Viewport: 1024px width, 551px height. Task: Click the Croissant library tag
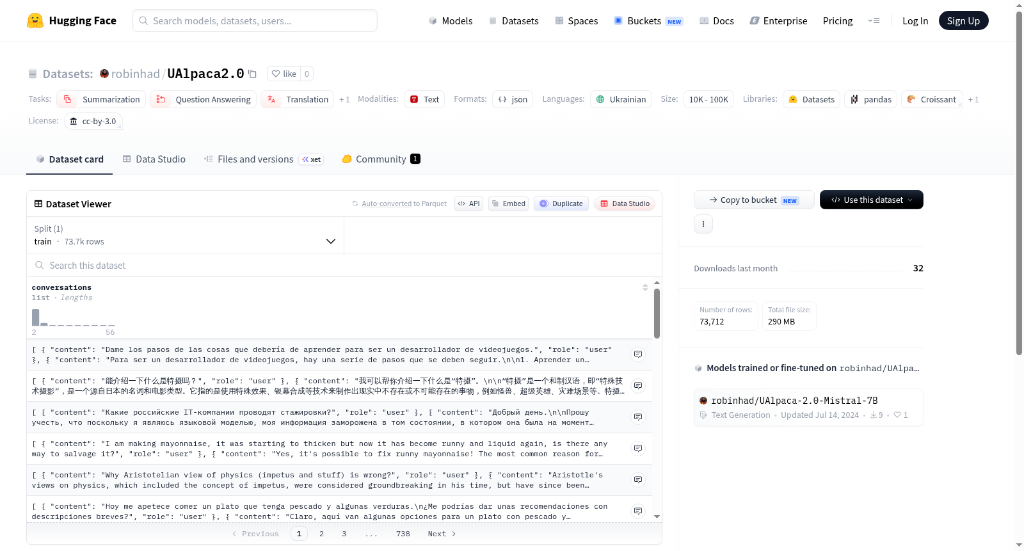932,99
